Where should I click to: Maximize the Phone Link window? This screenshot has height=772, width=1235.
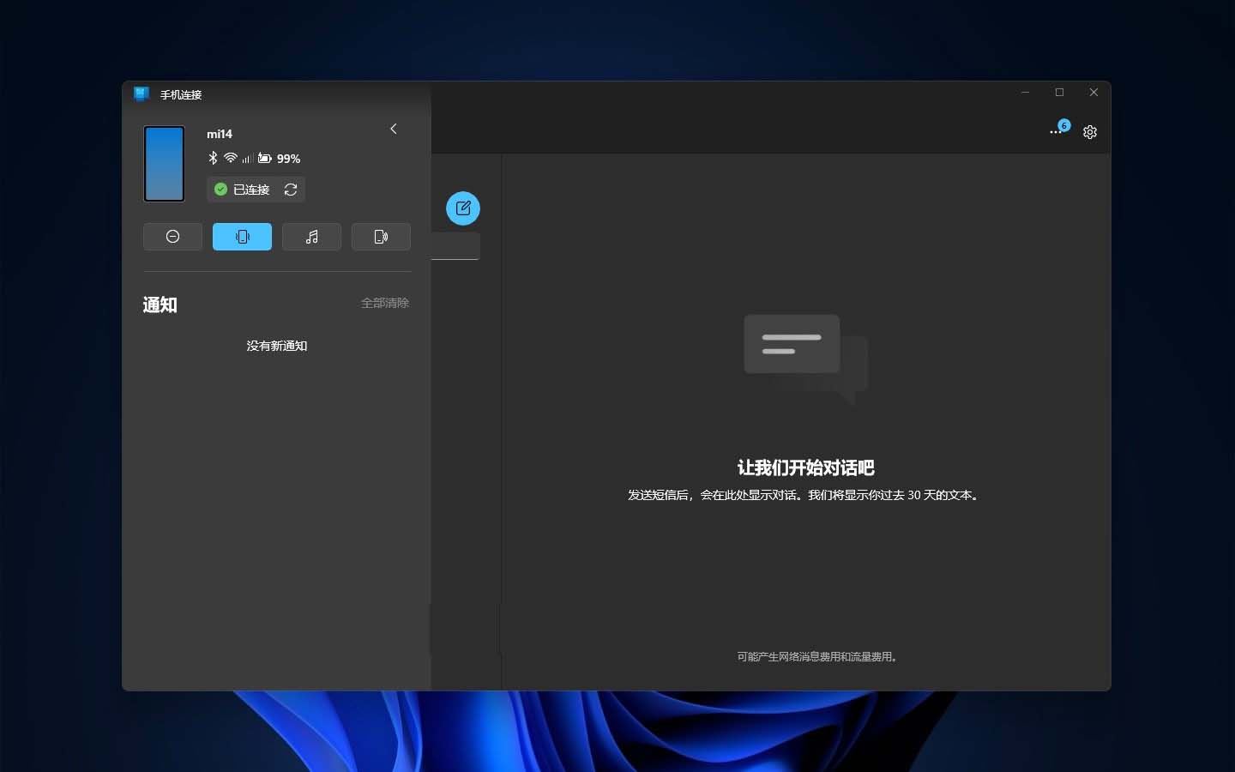pyautogui.click(x=1059, y=93)
